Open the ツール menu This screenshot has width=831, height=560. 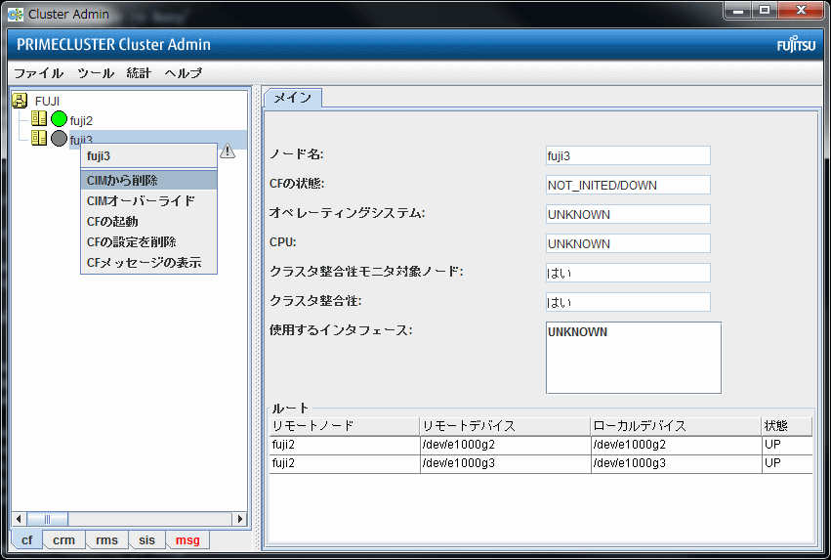pyautogui.click(x=96, y=72)
